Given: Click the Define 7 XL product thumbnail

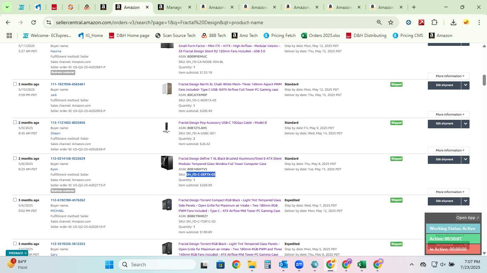Looking at the screenshot, I should tap(167, 163).
